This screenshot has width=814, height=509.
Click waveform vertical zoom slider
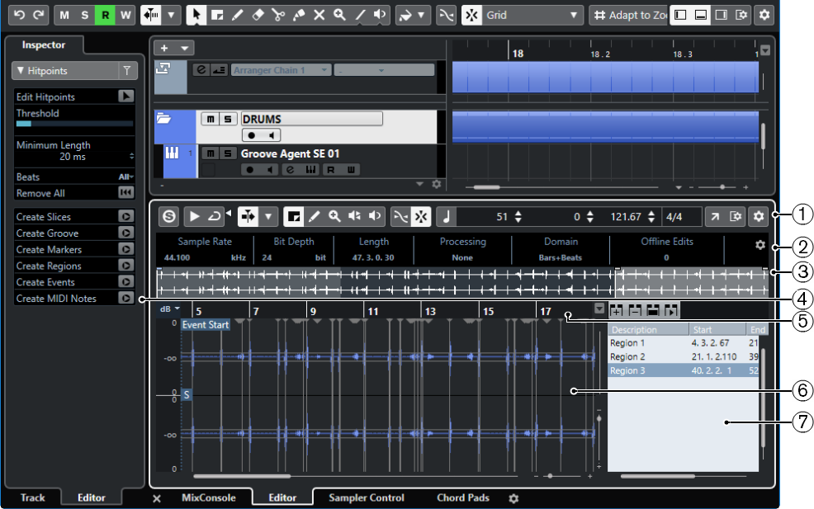[599, 418]
